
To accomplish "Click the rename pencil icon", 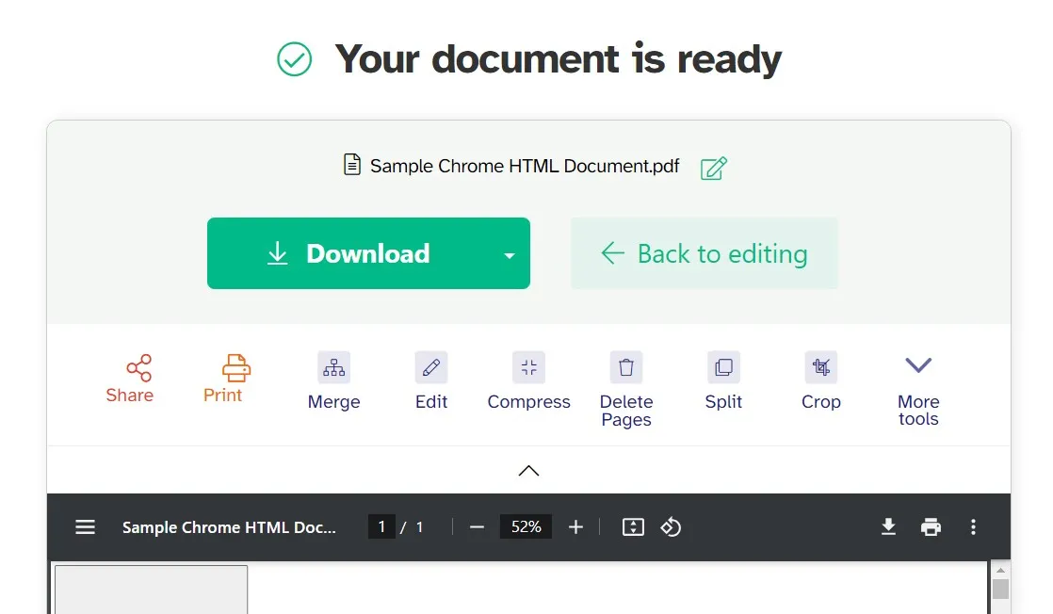I will [713, 168].
